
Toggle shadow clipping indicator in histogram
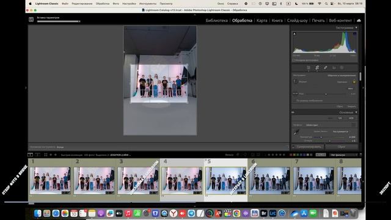tap(294, 34)
